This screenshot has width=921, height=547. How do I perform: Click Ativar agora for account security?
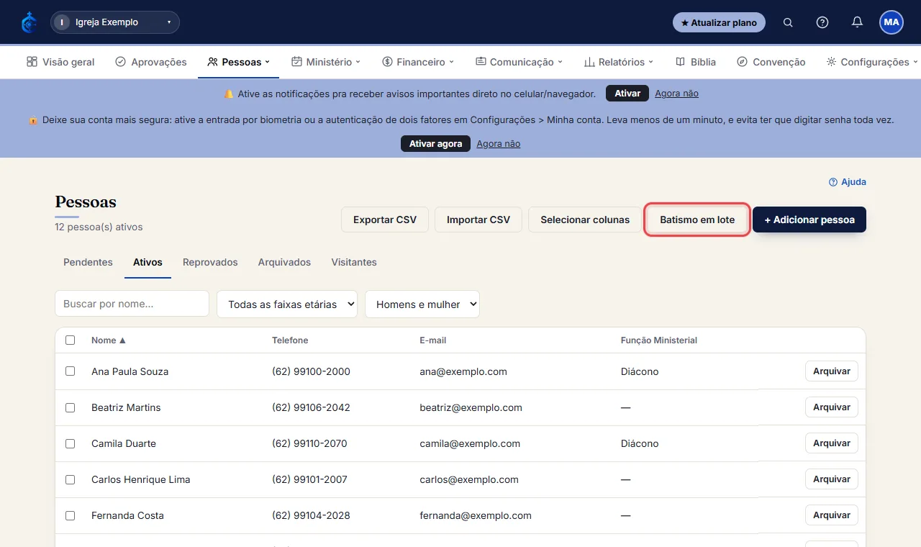click(435, 144)
